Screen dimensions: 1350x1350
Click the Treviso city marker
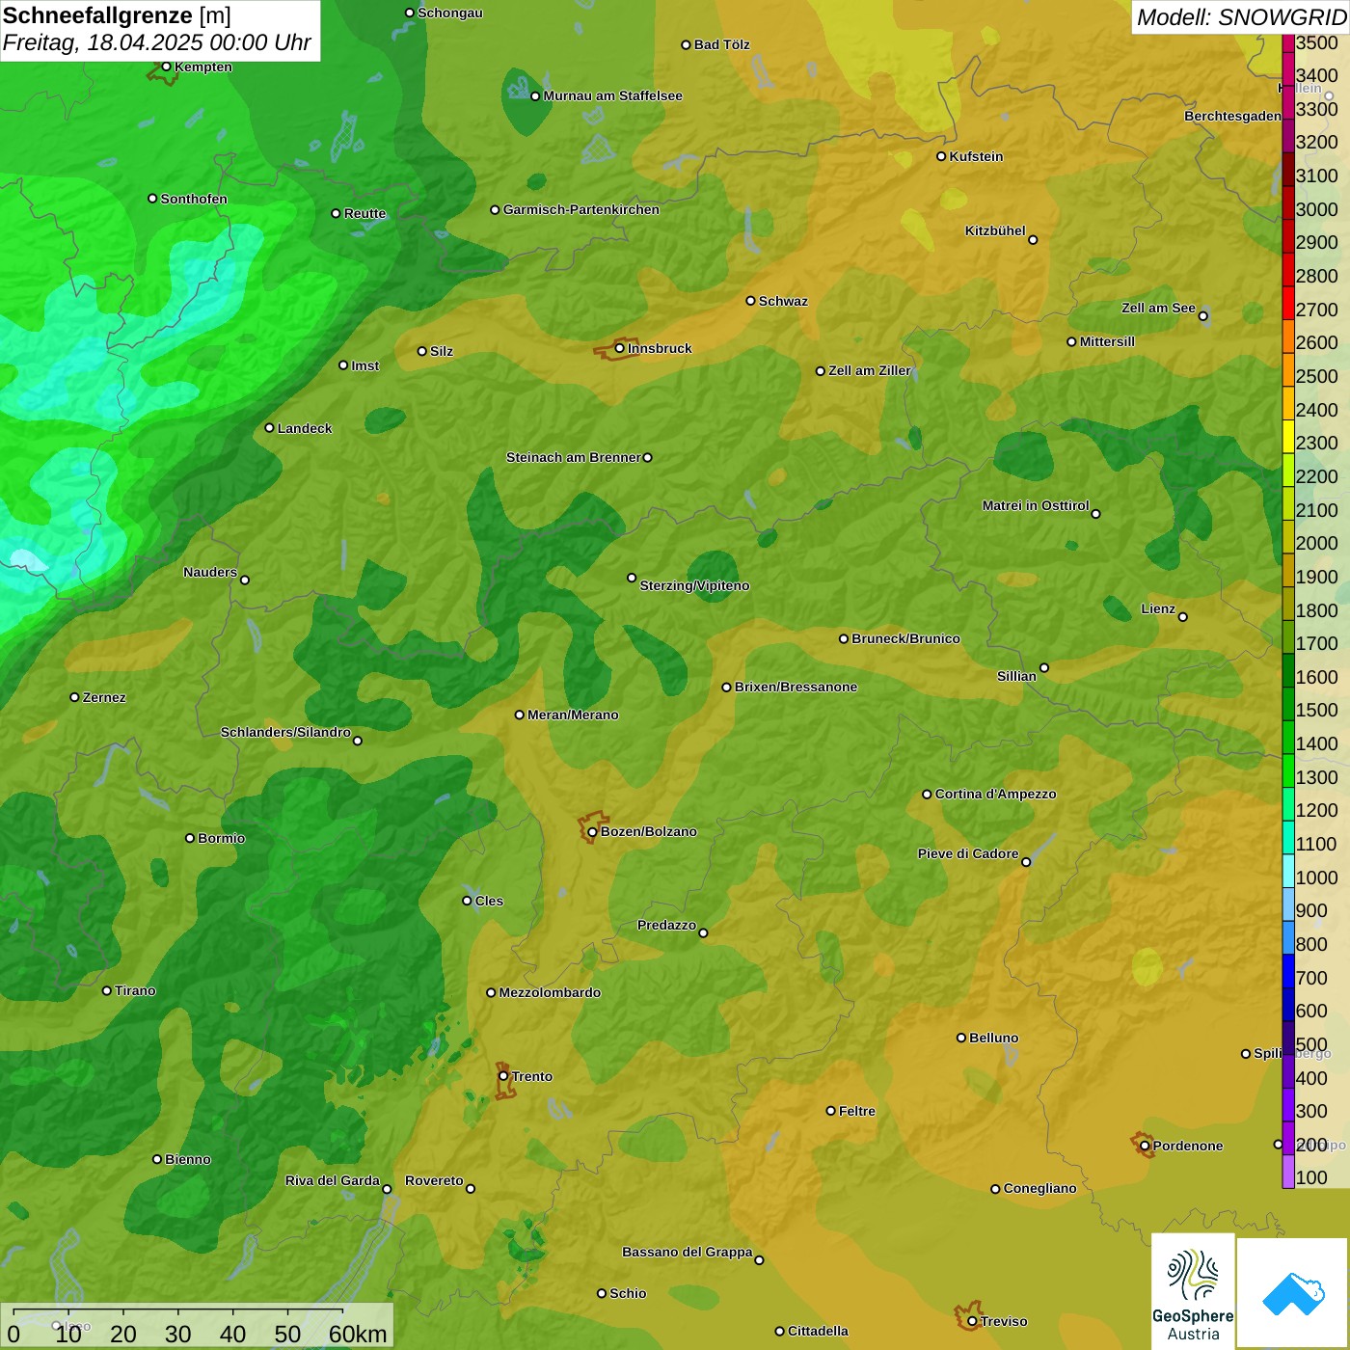coord(972,1321)
